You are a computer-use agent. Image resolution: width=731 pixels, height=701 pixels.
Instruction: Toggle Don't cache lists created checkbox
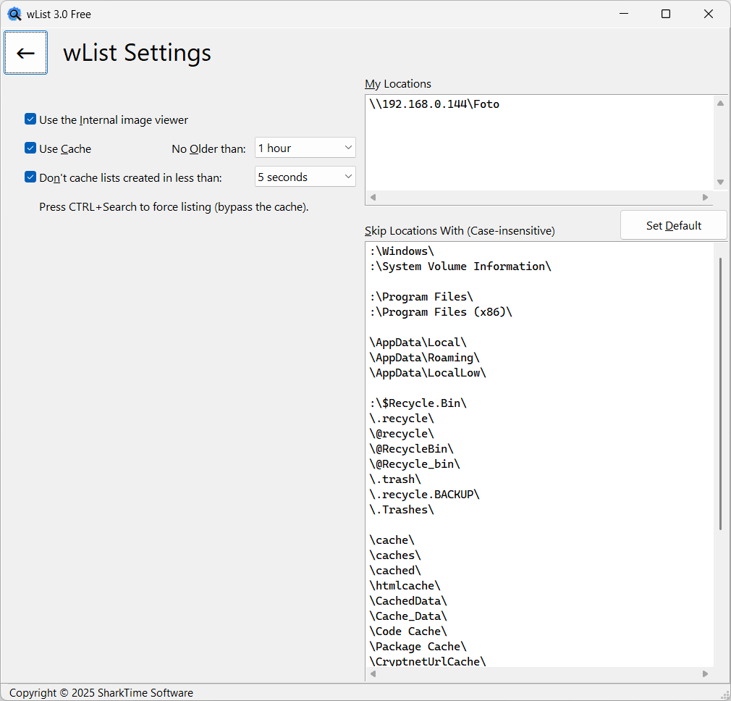point(30,177)
